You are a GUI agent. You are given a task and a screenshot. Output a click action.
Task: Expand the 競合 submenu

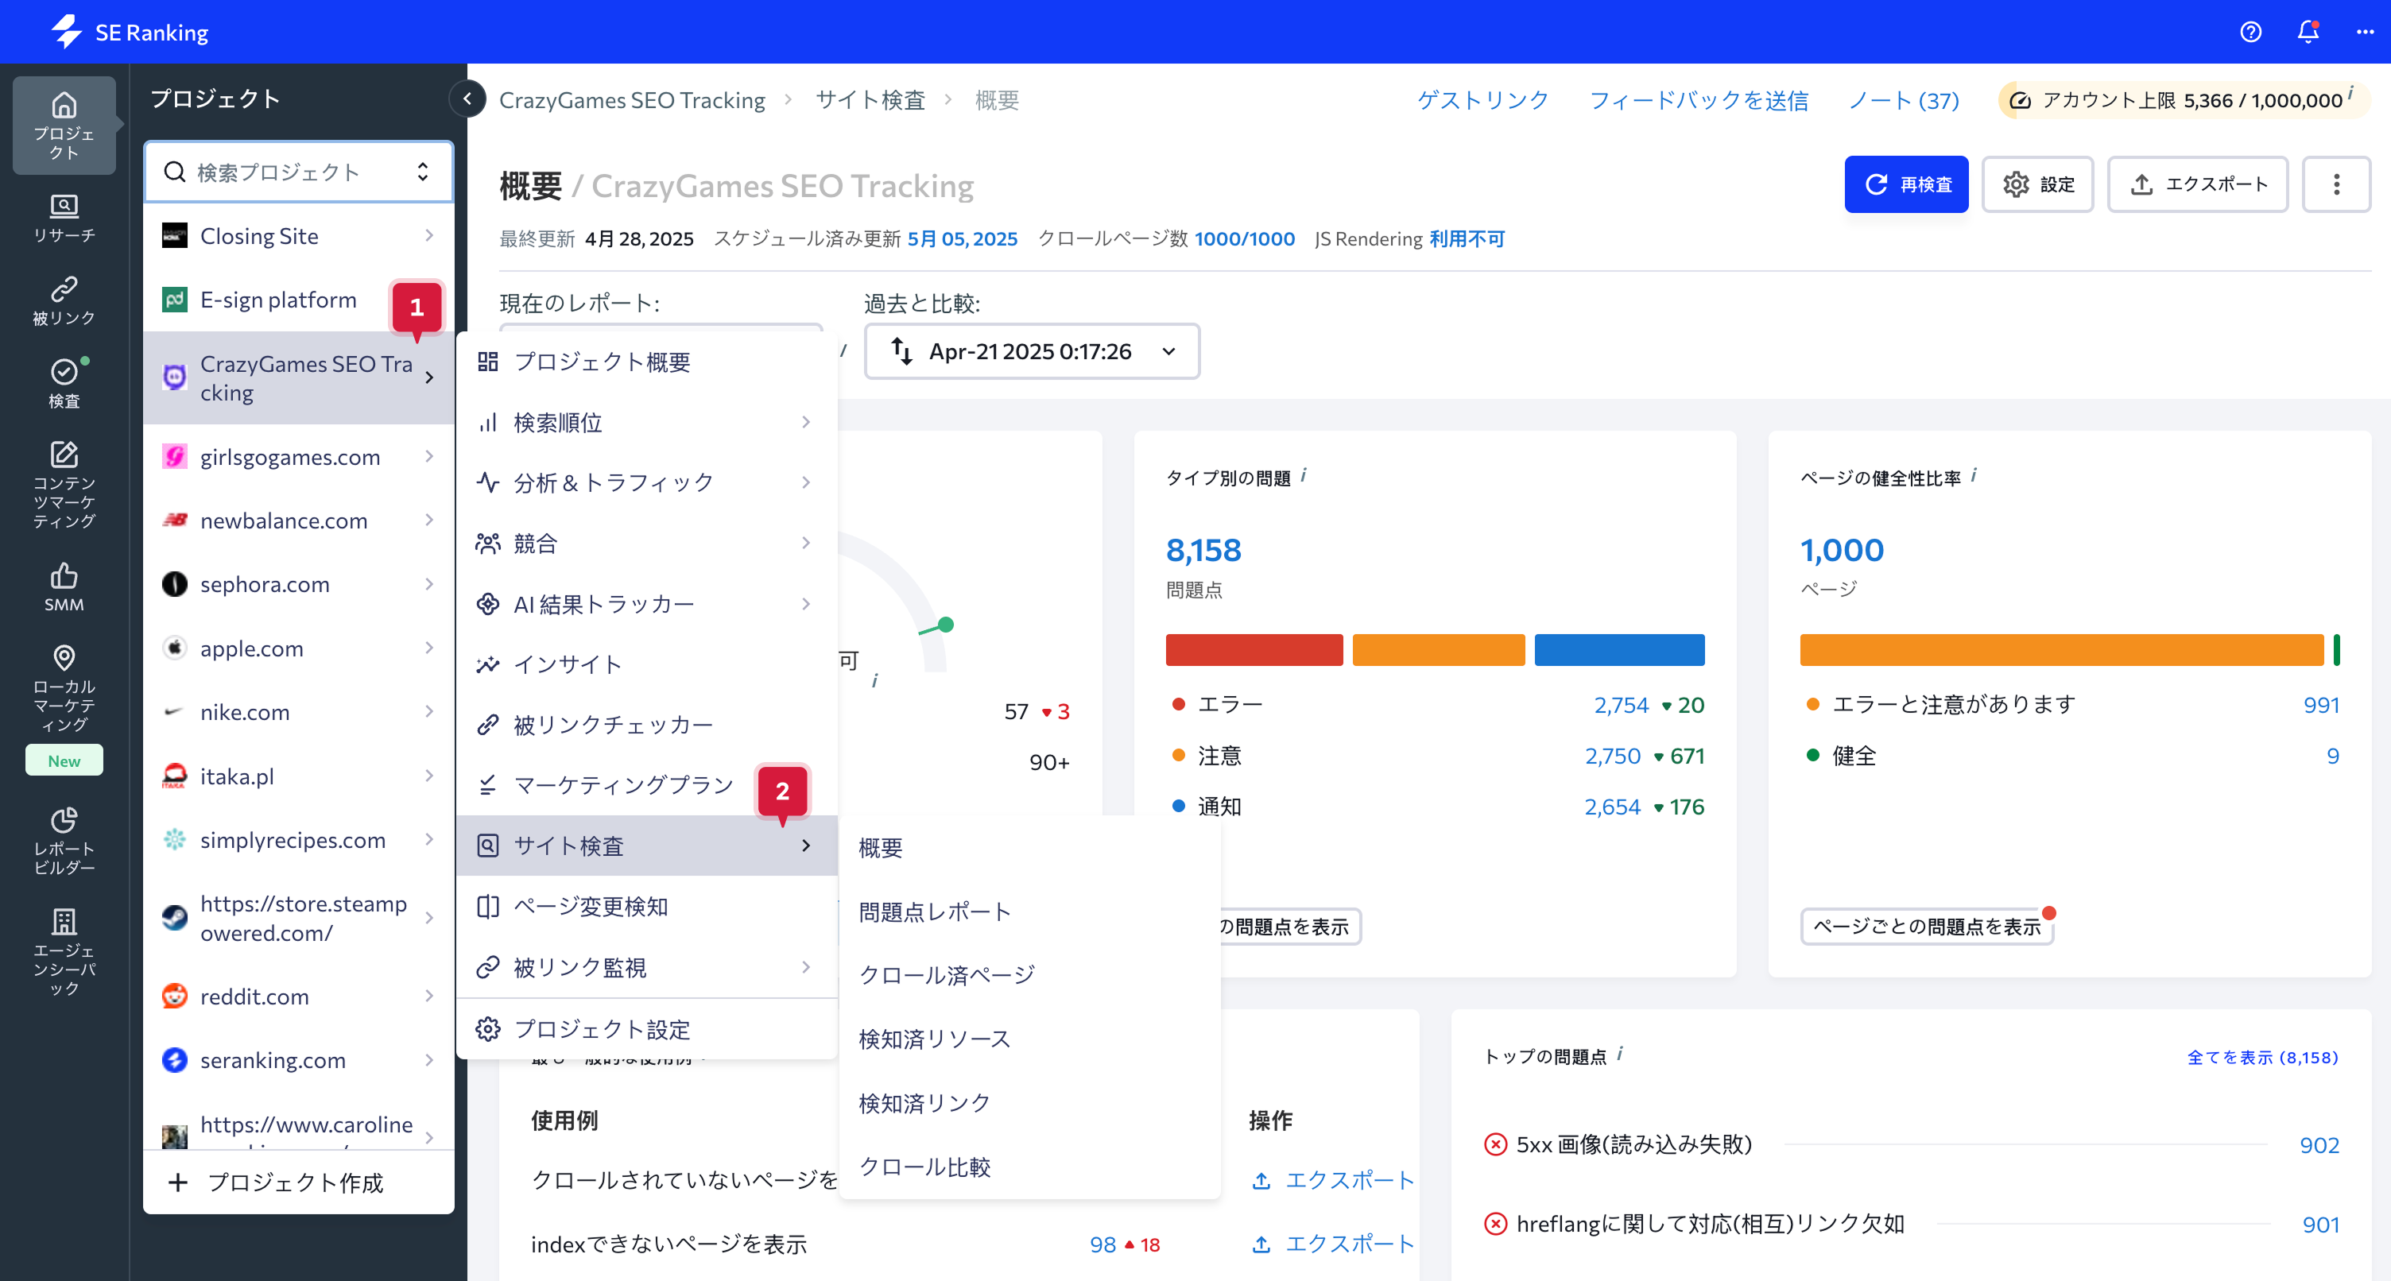click(804, 543)
